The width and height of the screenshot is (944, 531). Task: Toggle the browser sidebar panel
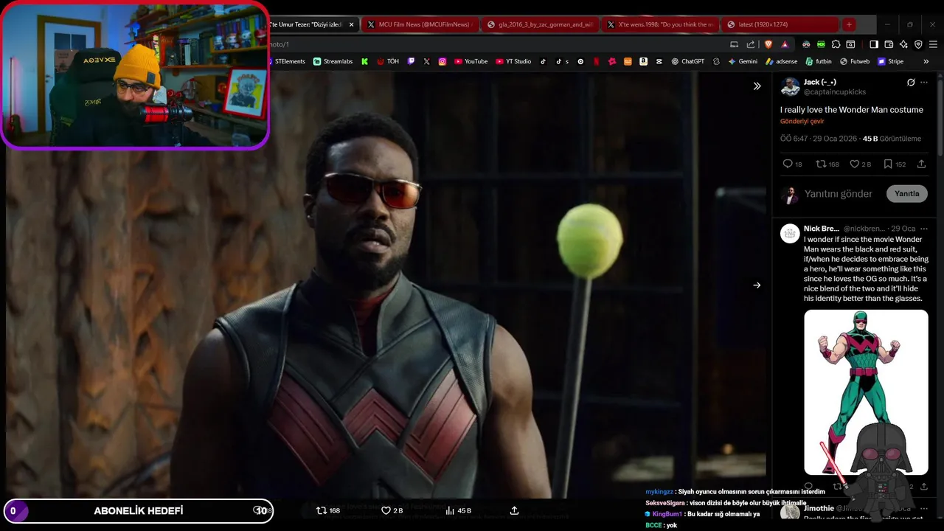(874, 44)
